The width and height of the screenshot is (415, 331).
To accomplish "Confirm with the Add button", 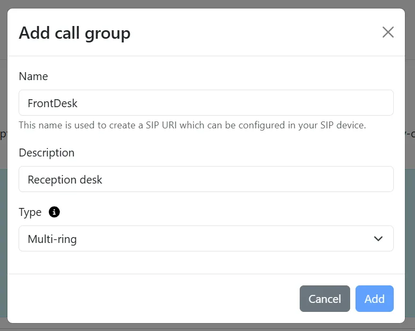I will [x=374, y=299].
